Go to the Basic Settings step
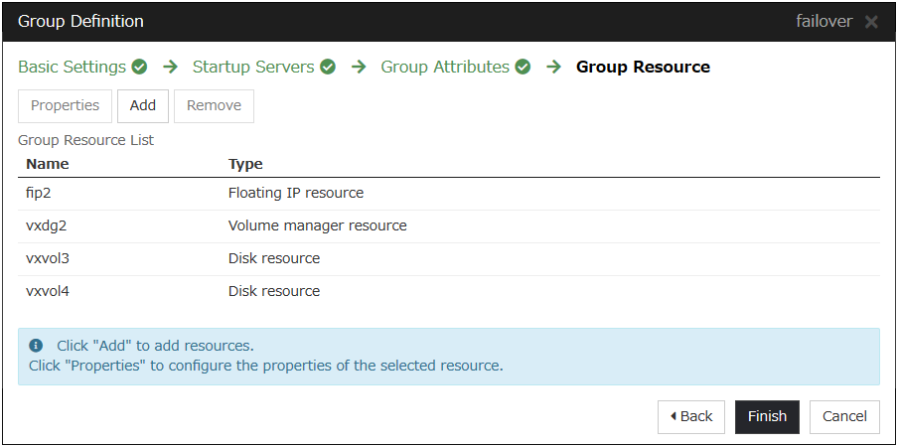Viewport: 898px width, 447px height. tap(72, 68)
